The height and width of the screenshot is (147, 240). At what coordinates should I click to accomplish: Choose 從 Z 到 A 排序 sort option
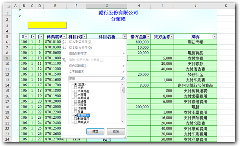(94, 48)
